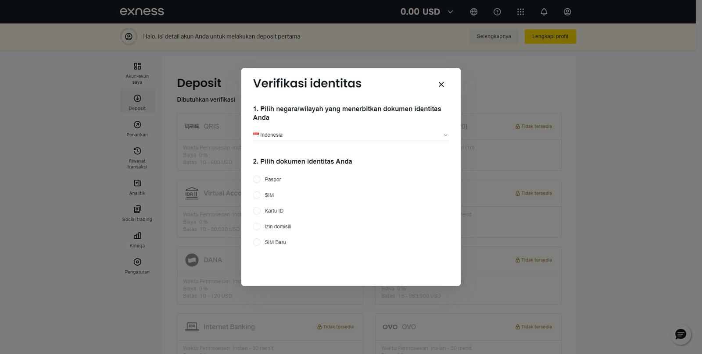
Task: Open Pengaturan settings in sidebar
Action: pyautogui.click(x=137, y=266)
